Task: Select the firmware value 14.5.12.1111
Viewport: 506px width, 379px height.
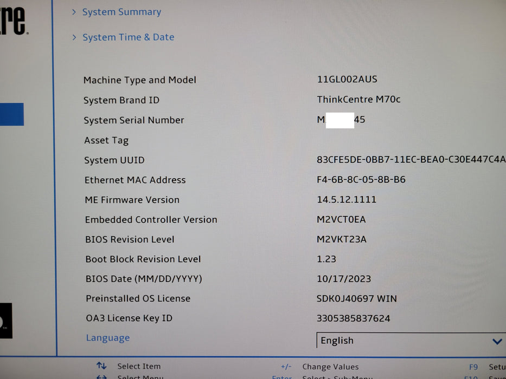Action: (x=347, y=199)
